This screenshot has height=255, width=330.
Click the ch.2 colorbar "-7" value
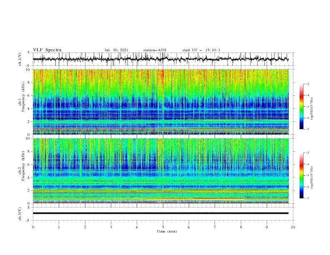click(307, 198)
